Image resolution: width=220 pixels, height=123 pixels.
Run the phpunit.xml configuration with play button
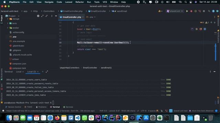[187, 11]
